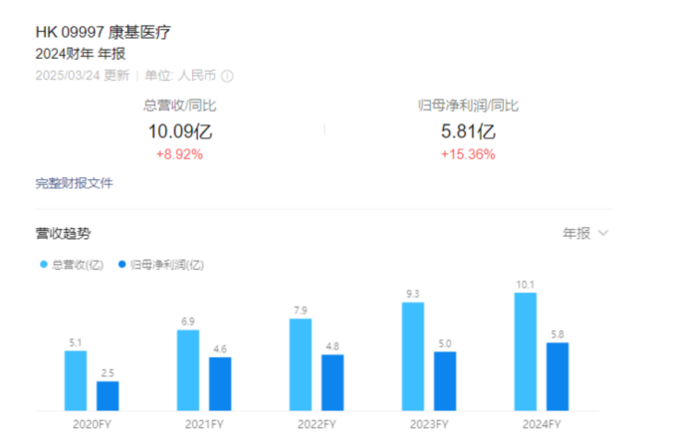
Task: Select the 2020FY revenue bar labeled 5.1
Action: click(x=76, y=380)
